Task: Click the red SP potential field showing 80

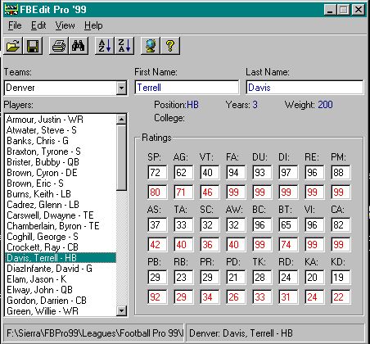Action: [x=157, y=192]
